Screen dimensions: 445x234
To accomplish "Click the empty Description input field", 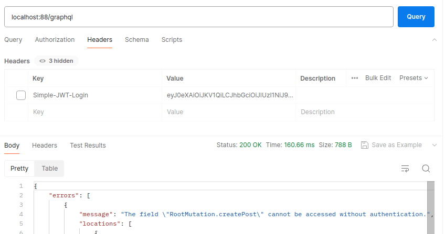I will [365, 112].
